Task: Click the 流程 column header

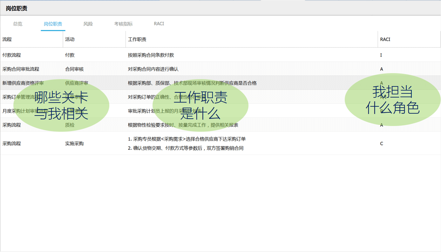Action: tap(7, 40)
